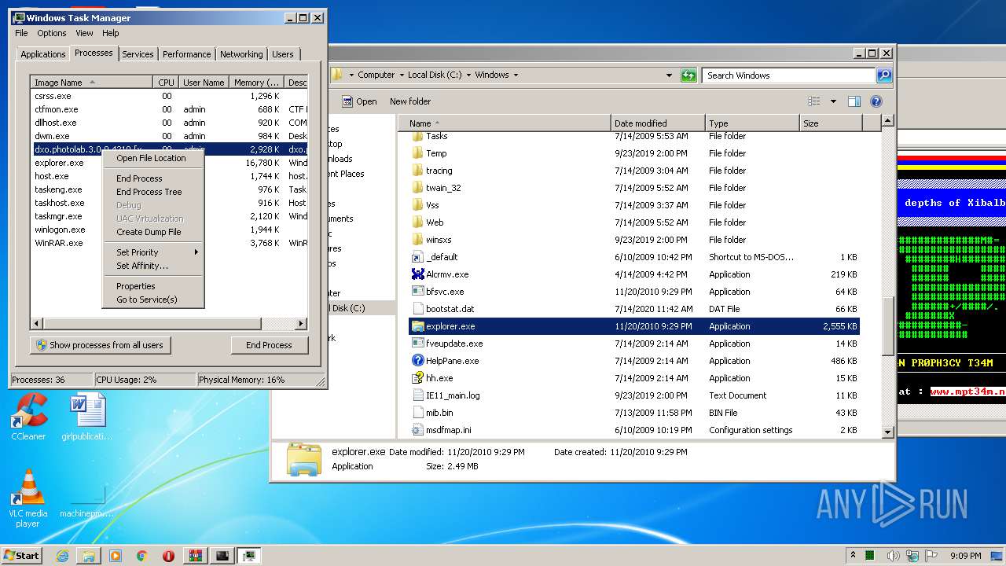Select the IE11_main.log file
The image size is (1006, 566).
pyautogui.click(x=634, y=395)
